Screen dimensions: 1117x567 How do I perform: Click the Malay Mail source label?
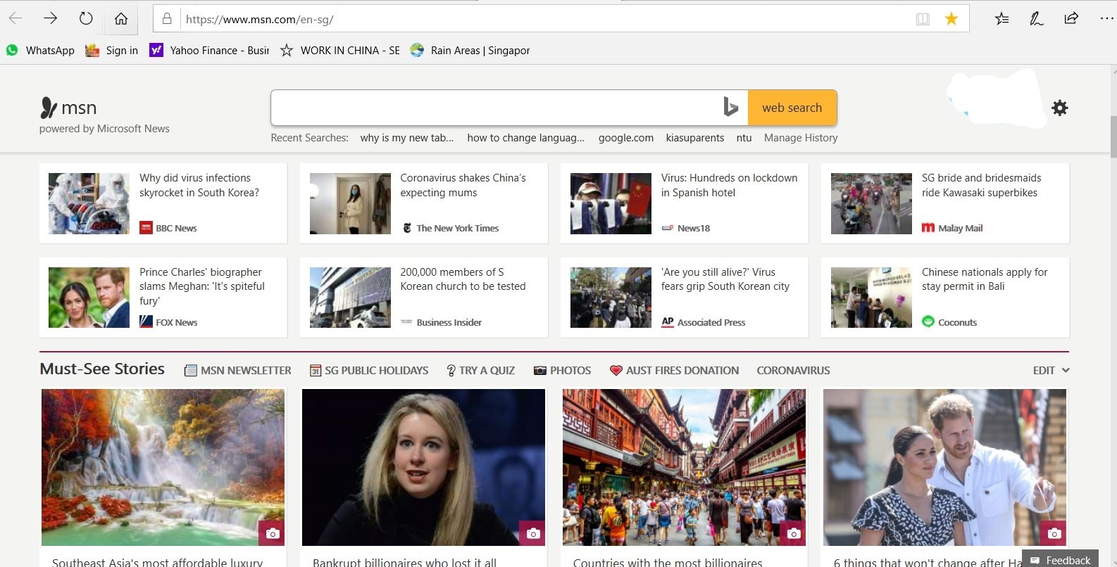[952, 228]
